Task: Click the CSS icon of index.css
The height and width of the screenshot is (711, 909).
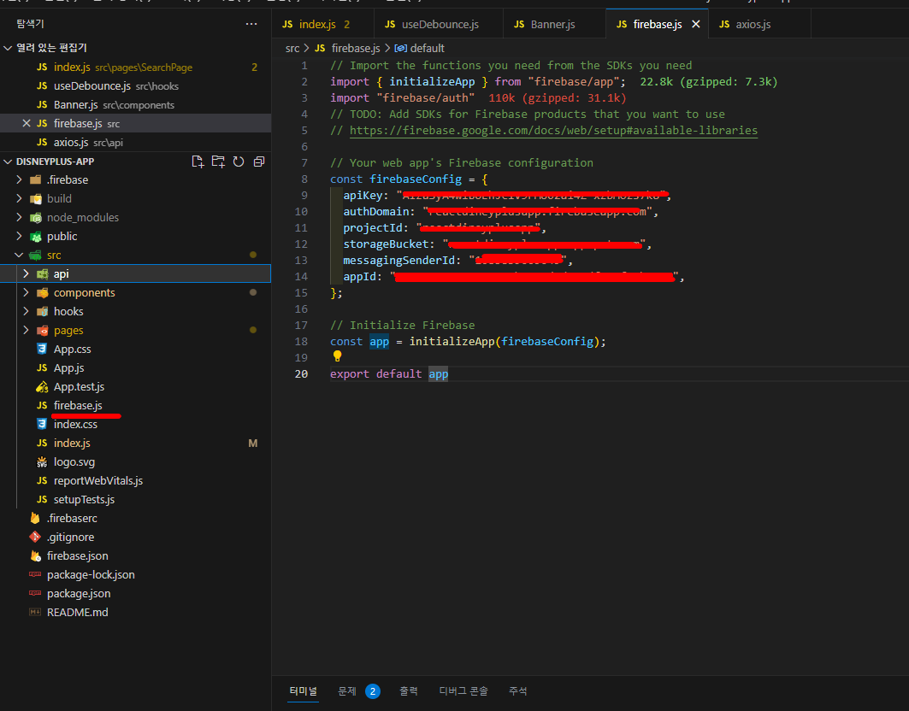Action: 42,424
